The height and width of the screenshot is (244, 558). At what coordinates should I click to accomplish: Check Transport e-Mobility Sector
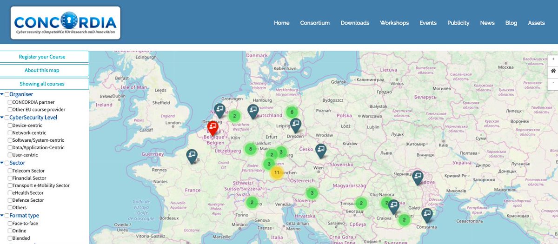pos(10,185)
